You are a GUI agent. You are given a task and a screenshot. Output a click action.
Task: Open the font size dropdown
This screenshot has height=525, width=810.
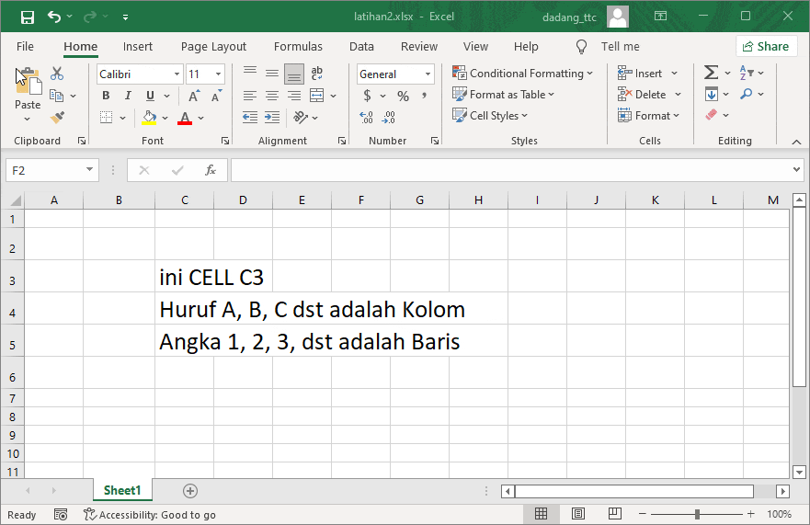click(x=219, y=74)
